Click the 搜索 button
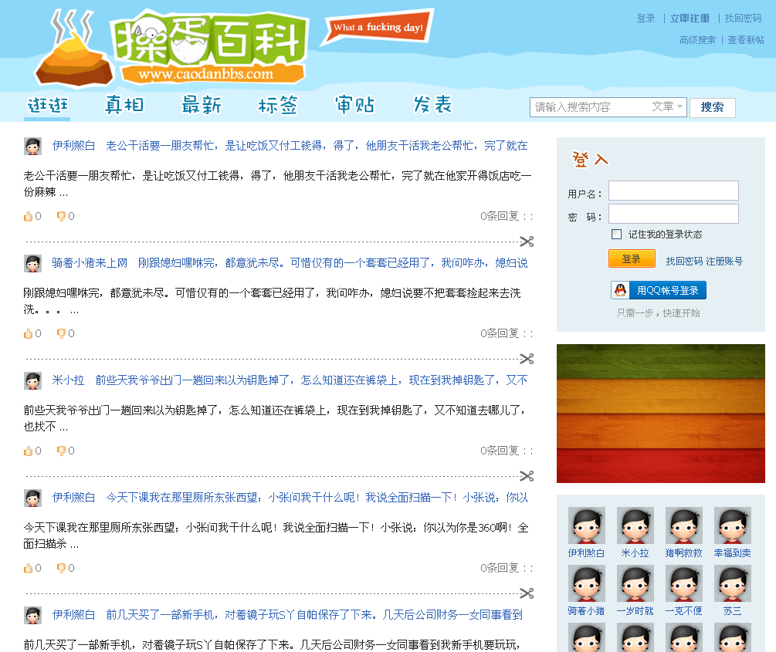Viewport: 776px width, 652px height. point(712,107)
